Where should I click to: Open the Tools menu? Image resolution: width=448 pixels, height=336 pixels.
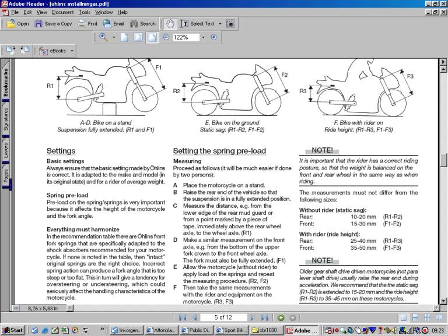point(84,12)
